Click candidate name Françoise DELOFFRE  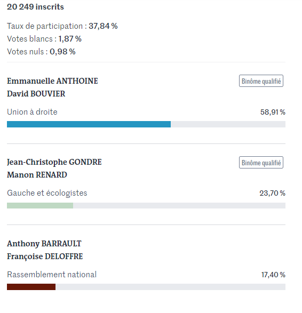click(45, 256)
